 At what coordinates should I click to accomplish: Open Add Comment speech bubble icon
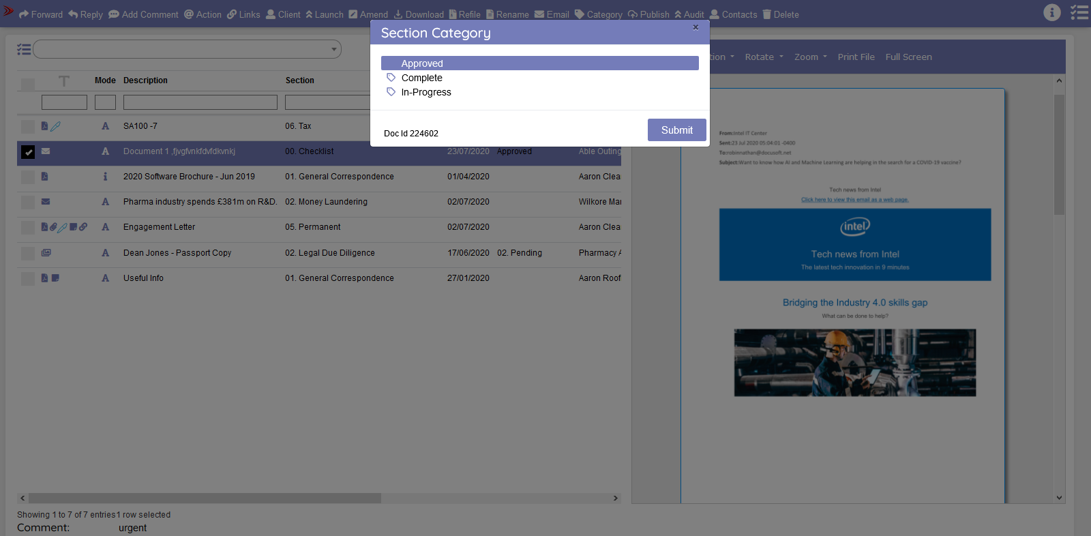(x=114, y=14)
